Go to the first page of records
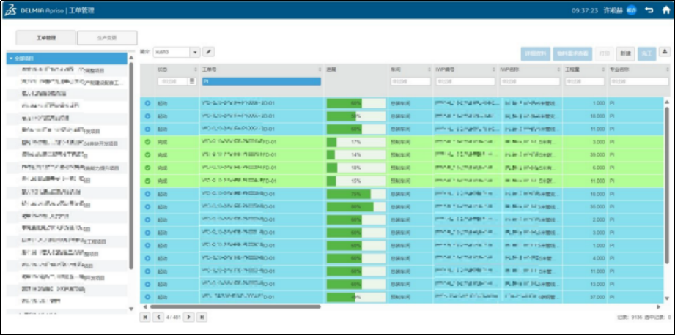This screenshot has width=675, height=335. click(145, 317)
